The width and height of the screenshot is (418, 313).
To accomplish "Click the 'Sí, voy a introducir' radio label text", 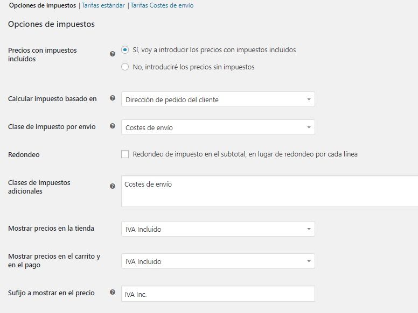I will click(214, 50).
